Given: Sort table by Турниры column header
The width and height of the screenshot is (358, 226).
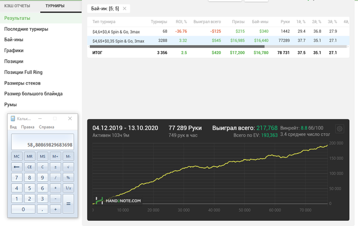Looking at the screenshot, I should pos(159,21).
